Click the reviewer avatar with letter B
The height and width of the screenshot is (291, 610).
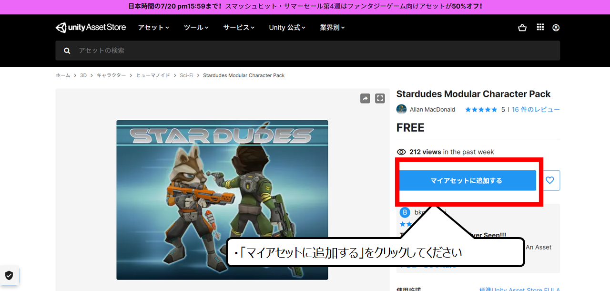pos(405,212)
